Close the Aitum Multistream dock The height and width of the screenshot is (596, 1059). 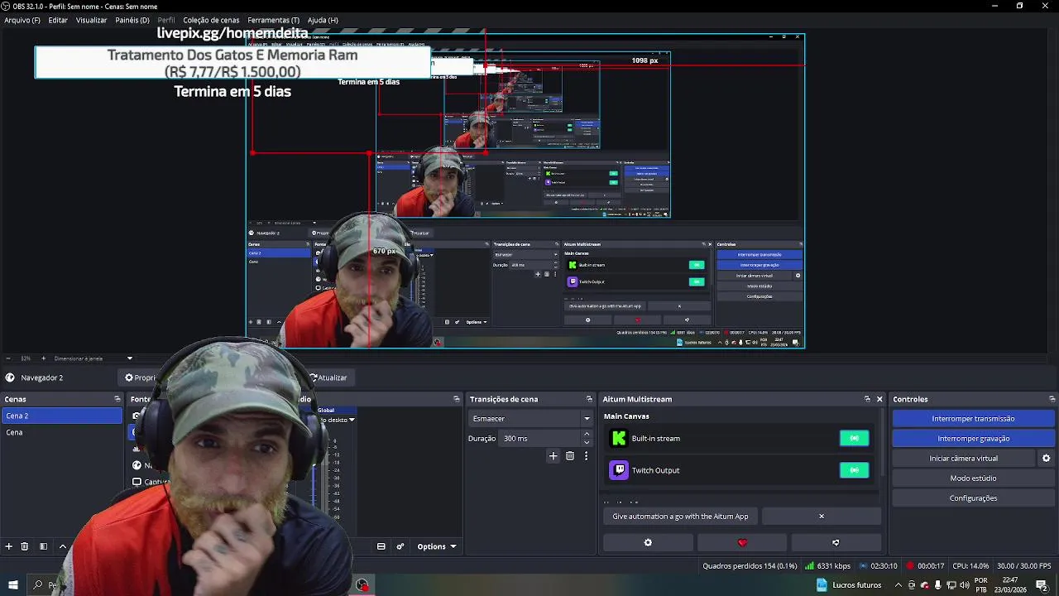879,399
